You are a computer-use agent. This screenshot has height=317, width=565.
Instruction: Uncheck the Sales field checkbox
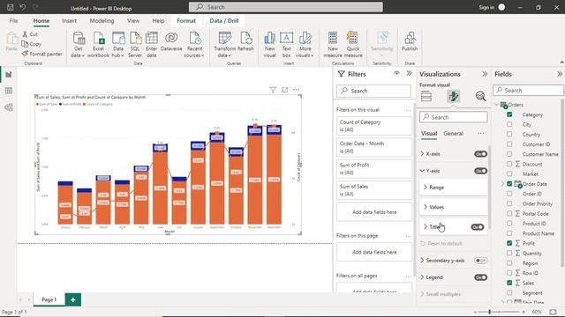[x=509, y=283]
